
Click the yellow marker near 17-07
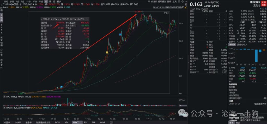[x=107, y=53]
